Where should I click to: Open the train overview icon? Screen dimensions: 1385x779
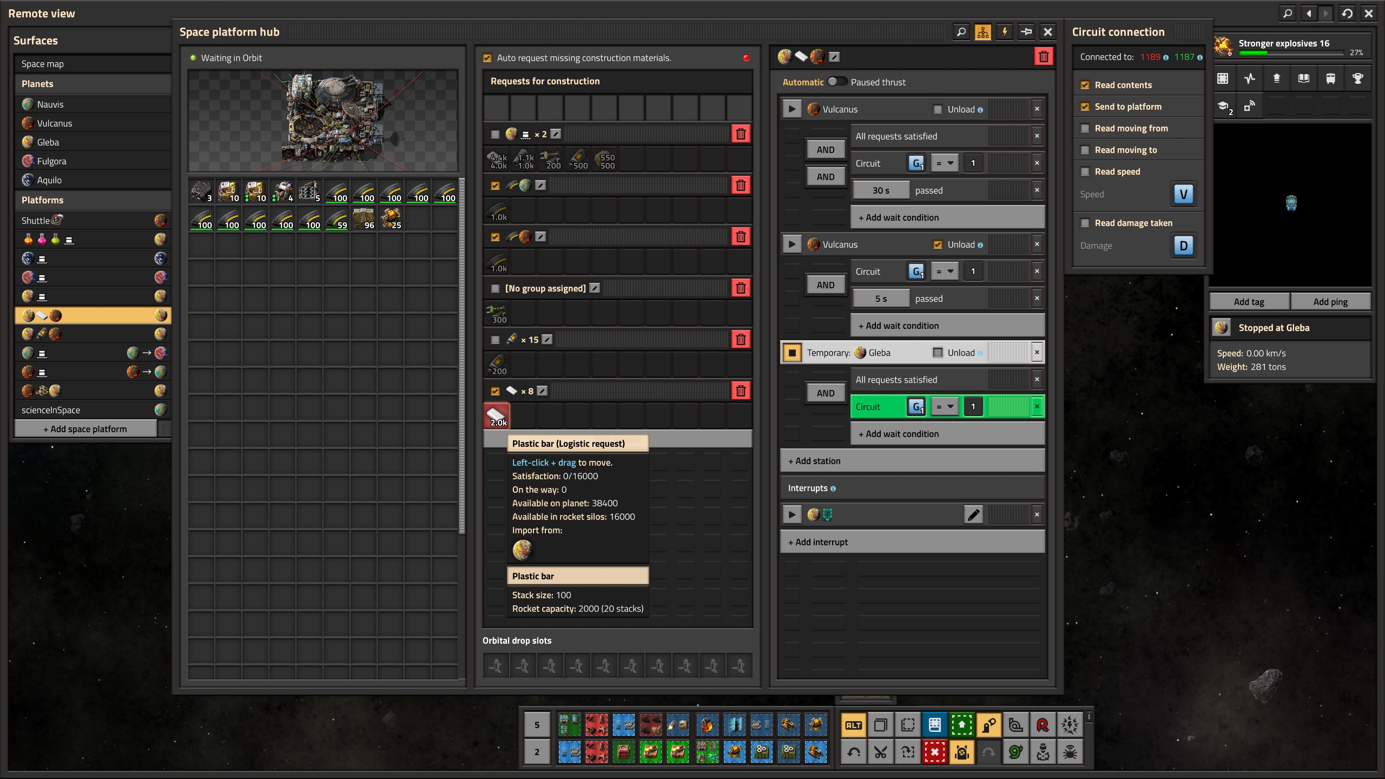click(1331, 78)
